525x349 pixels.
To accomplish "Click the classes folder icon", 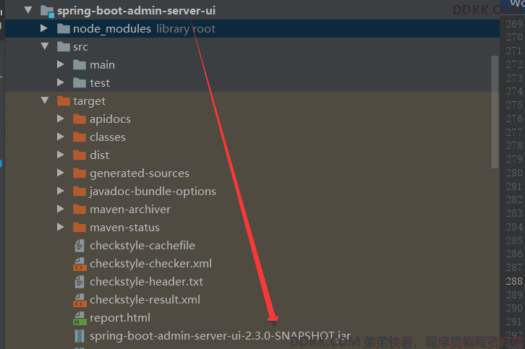I will [x=80, y=137].
